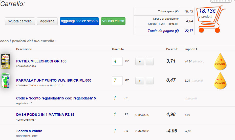Screen dimensions: 235x140
Task: Click the Pattex quantity input field
Action: [117, 61]
